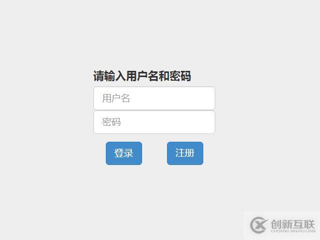The width and height of the screenshot is (320, 240).
Task: Click the 注册 label text
Action: coord(185,153)
